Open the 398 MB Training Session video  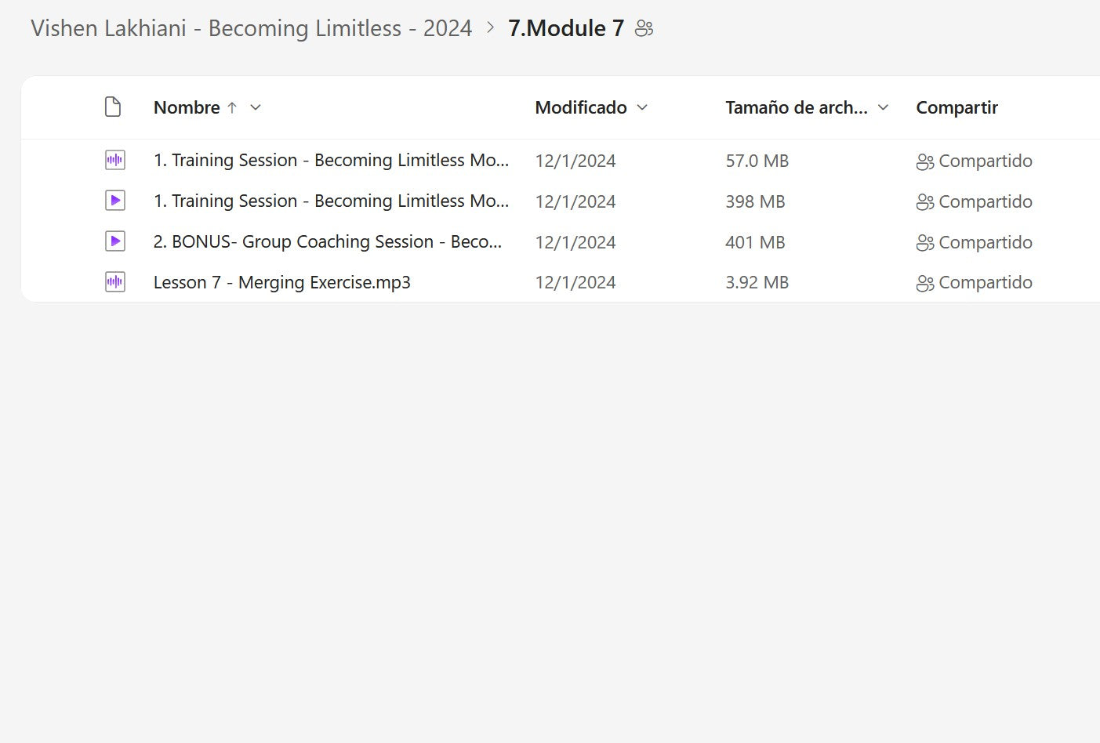point(330,201)
